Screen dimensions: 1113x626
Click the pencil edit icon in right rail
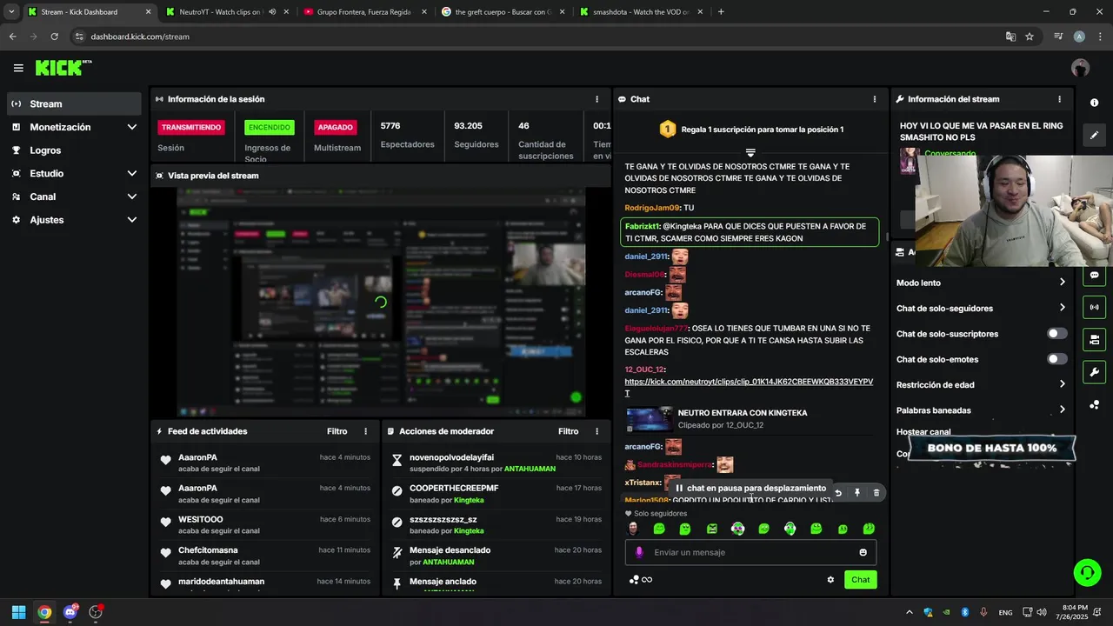(1094, 135)
